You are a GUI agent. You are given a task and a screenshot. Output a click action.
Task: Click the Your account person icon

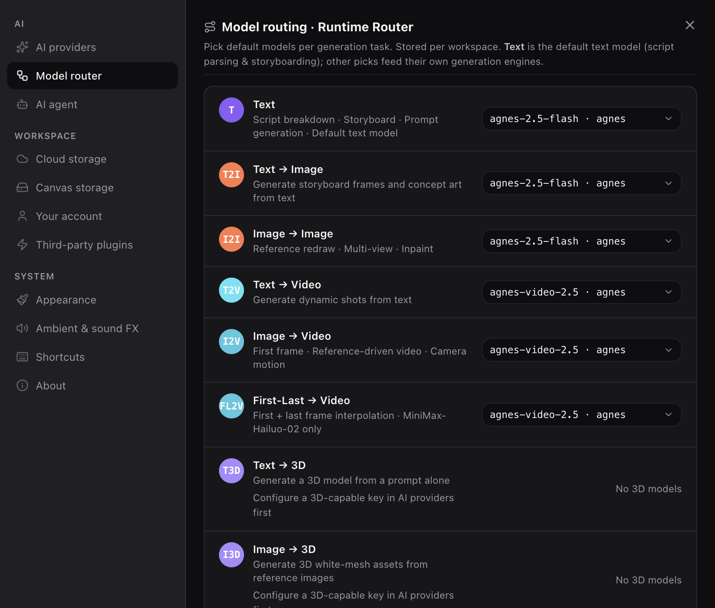click(22, 216)
